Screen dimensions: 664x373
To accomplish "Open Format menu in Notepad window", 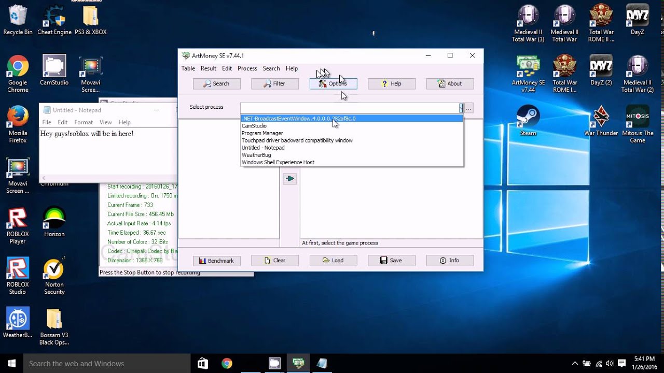I will [84, 122].
